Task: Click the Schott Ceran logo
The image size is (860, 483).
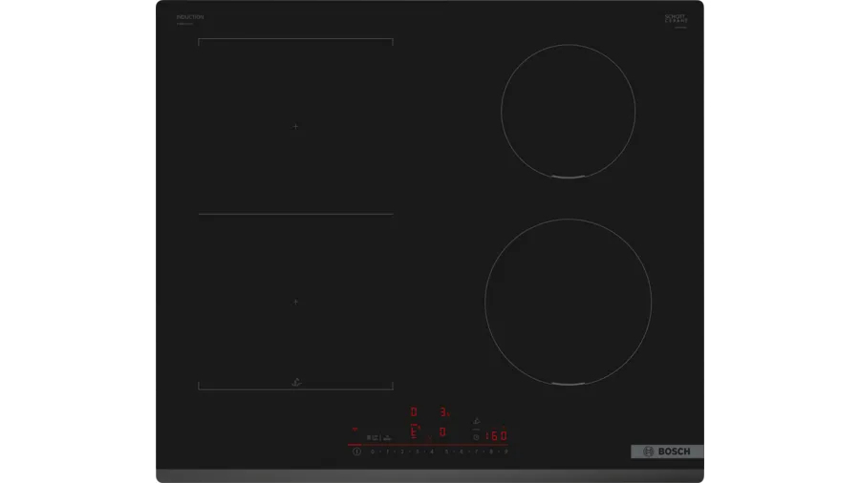Action: (677, 19)
